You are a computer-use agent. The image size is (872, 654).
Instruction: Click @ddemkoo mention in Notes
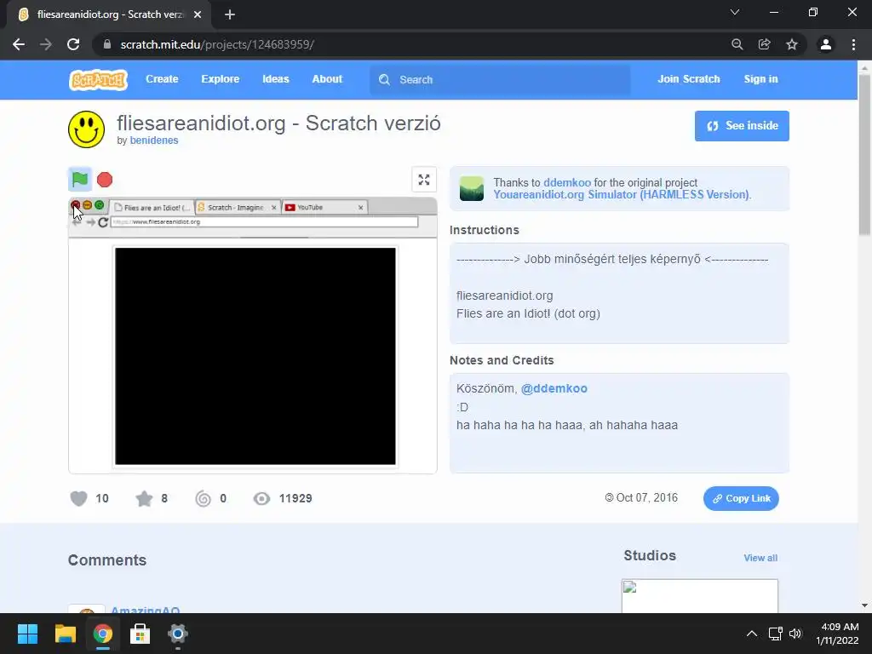pyautogui.click(x=554, y=388)
